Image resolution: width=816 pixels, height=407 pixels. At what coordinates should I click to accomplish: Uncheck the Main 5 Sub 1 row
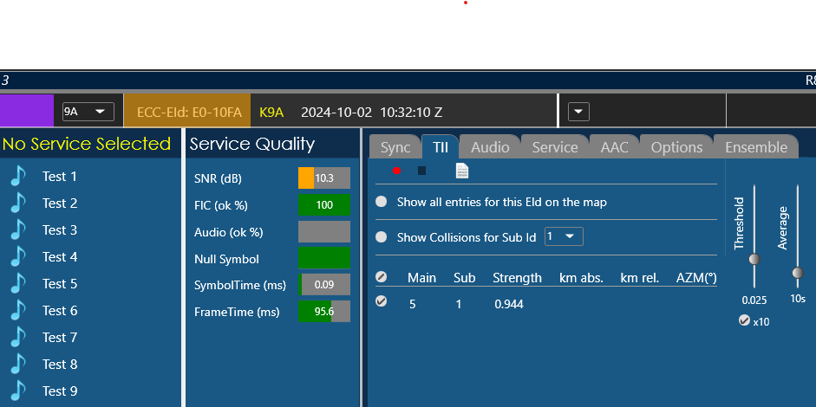(x=382, y=302)
